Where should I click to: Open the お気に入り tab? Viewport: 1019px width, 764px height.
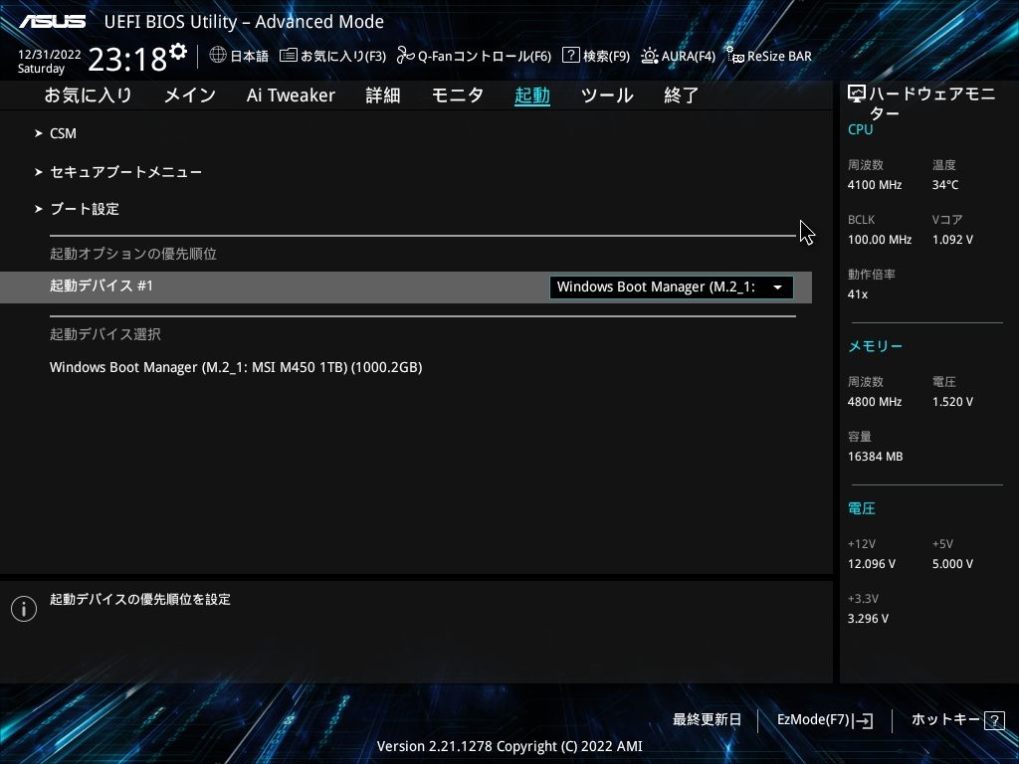(88, 95)
